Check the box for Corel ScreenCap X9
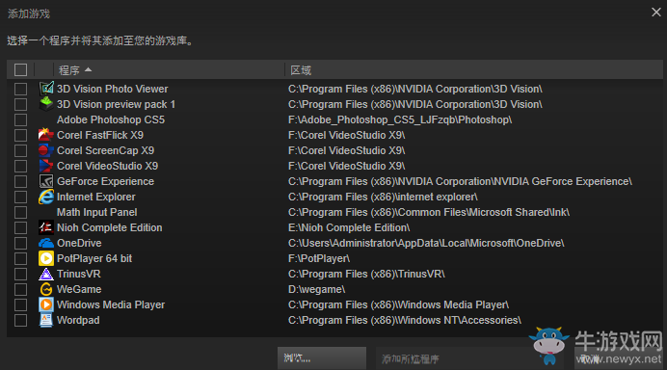This screenshot has height=370, width=667. pos(20,150)
